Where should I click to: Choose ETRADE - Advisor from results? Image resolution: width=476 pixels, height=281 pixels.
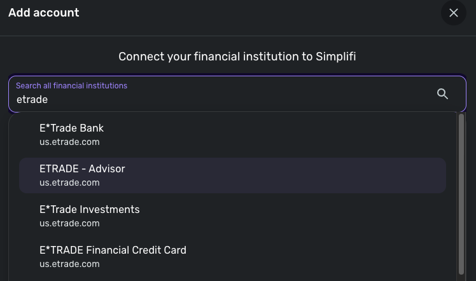coord(82,169)
